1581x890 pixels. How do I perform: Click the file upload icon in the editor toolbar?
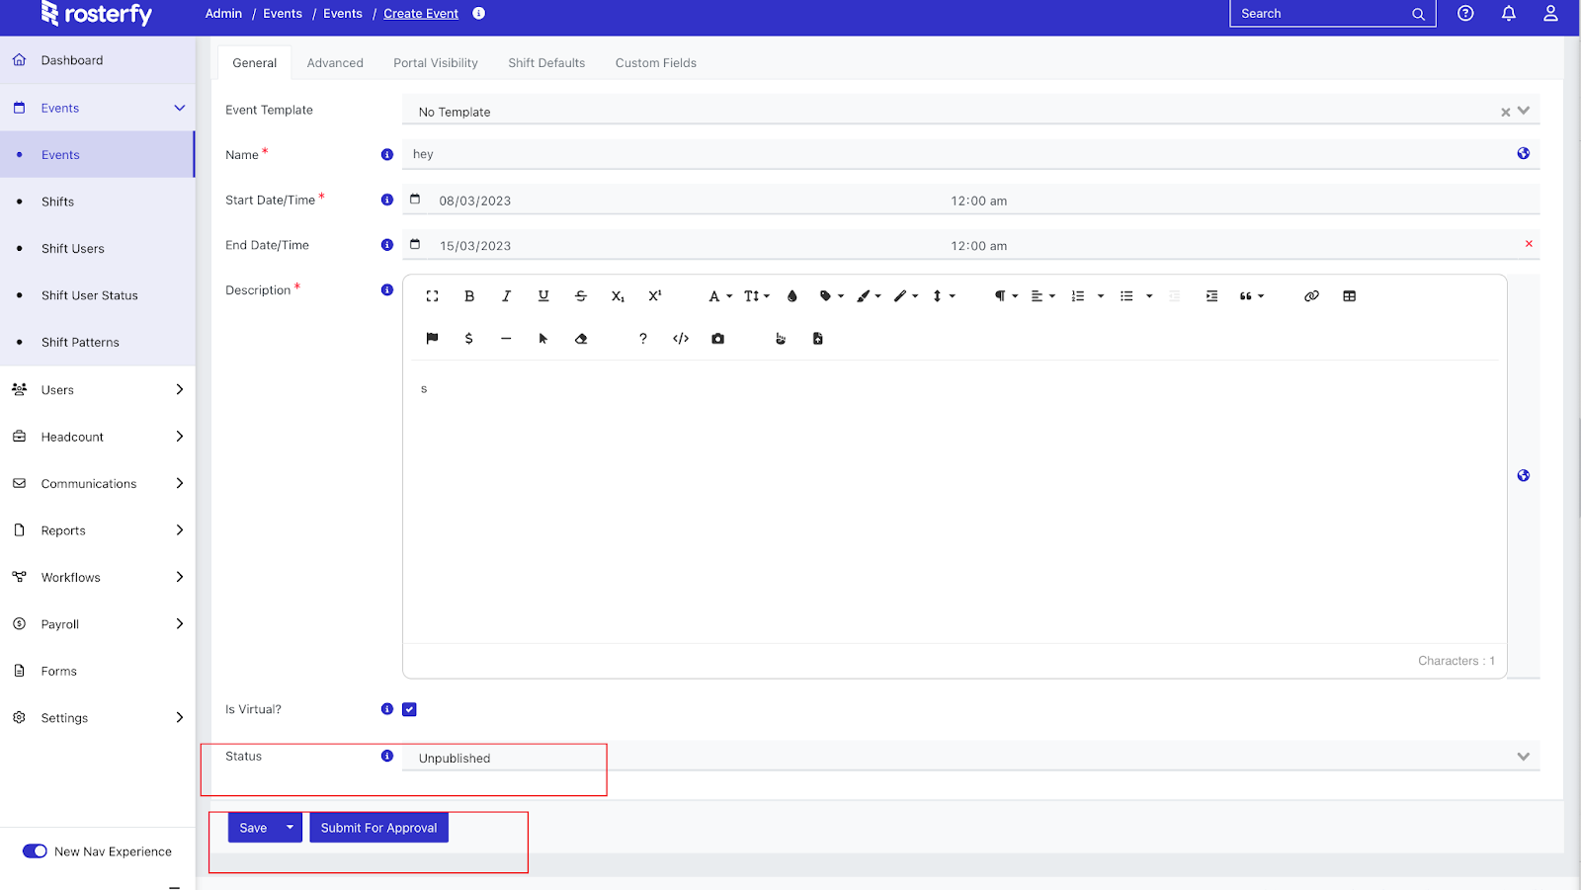click(x=817, y=339)
